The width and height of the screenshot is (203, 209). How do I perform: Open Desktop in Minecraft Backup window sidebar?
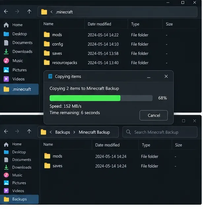tap(15, 152)
